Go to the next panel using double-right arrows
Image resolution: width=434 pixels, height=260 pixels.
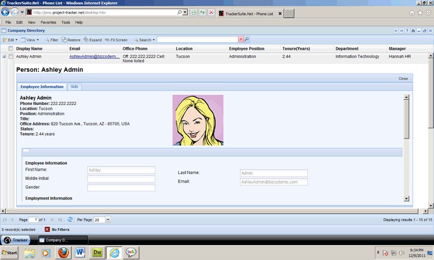click(x=401, y=31)
